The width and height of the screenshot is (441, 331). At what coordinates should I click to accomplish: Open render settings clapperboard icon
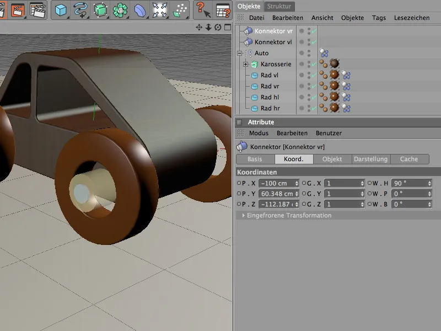(37, 9)
